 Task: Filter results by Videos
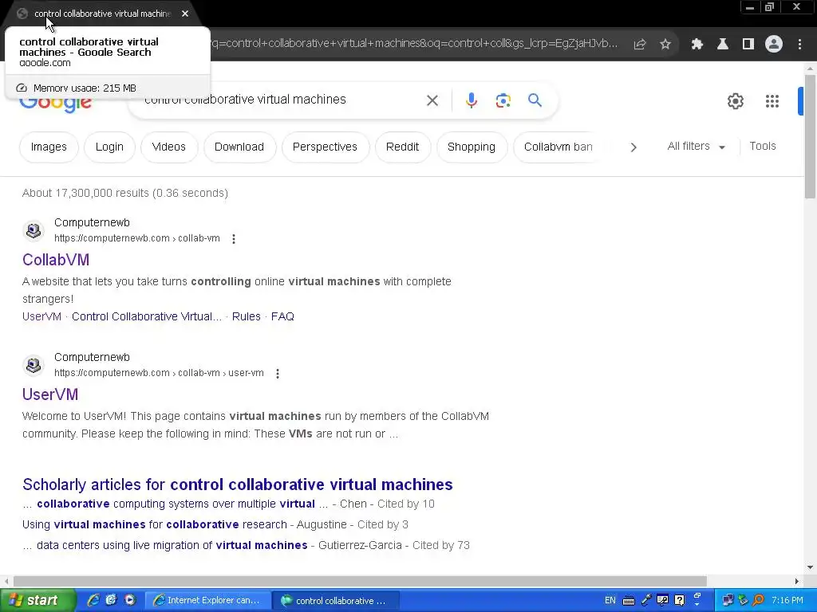click(169, 147)
